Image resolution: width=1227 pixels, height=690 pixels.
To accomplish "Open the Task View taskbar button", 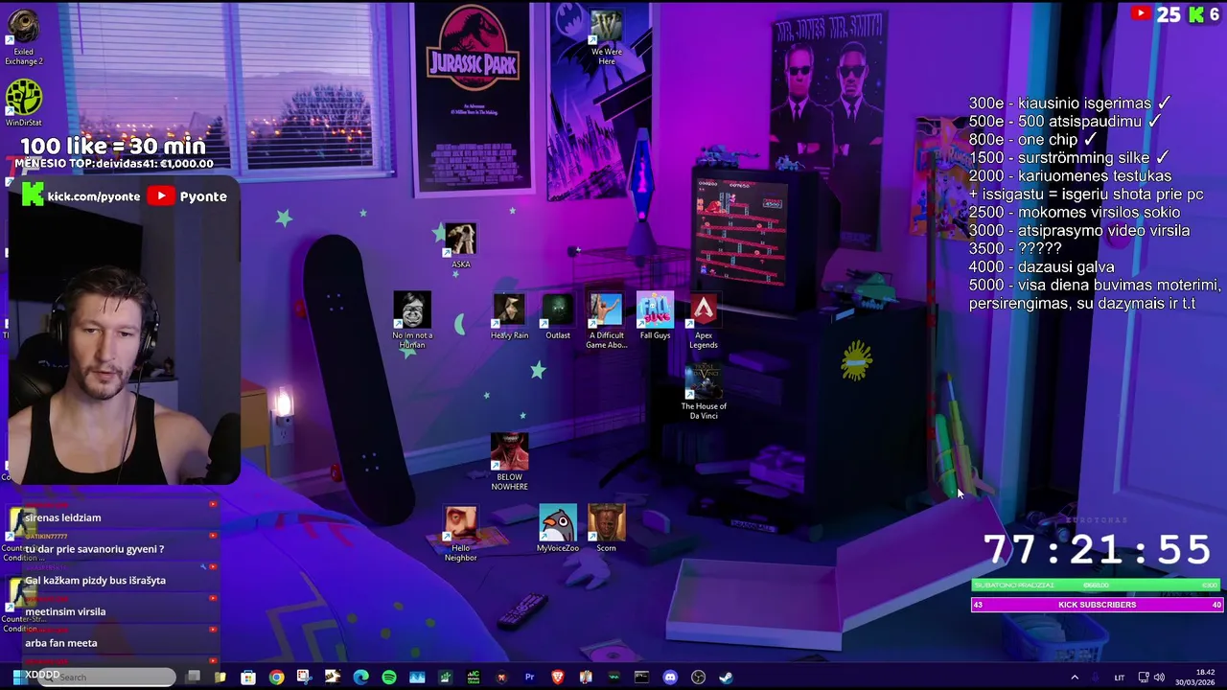I will [x=193, y=677].
